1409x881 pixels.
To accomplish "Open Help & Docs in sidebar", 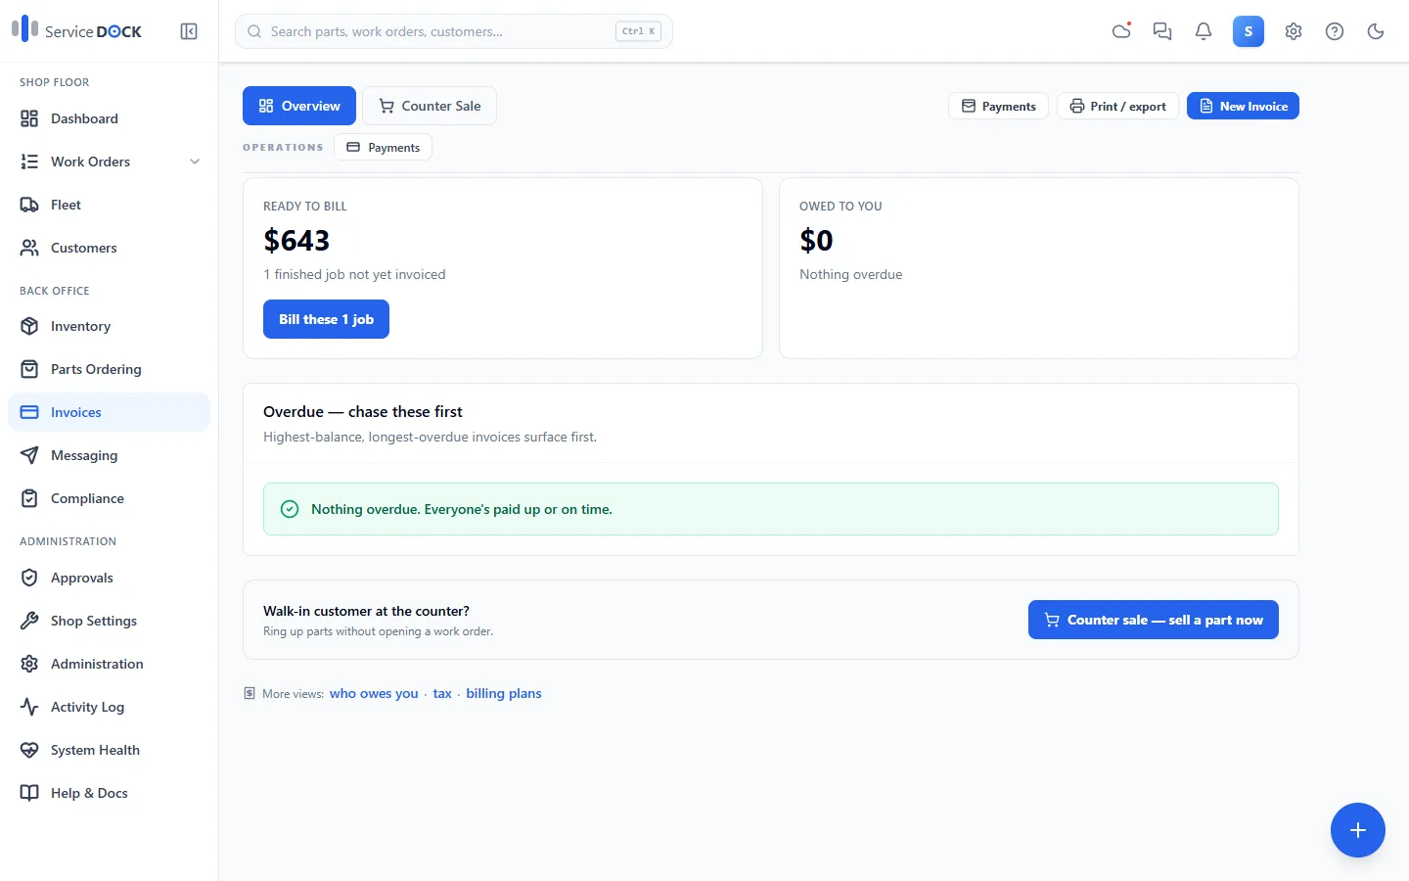I will click(110, 793).
